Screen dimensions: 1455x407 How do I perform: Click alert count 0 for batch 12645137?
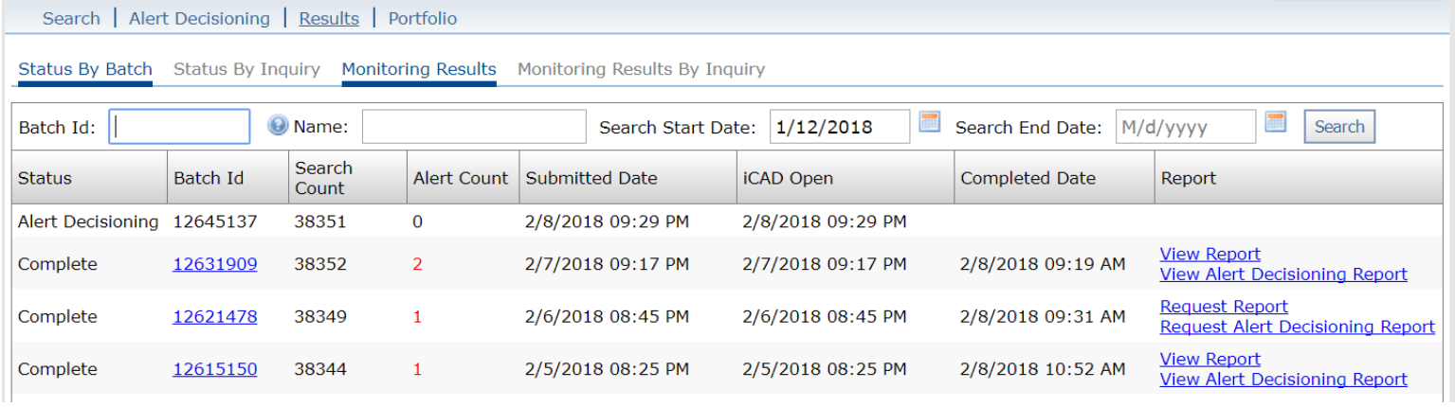click(x=418, y=222)
